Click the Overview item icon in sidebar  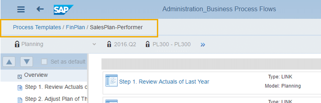pos(20,76)
